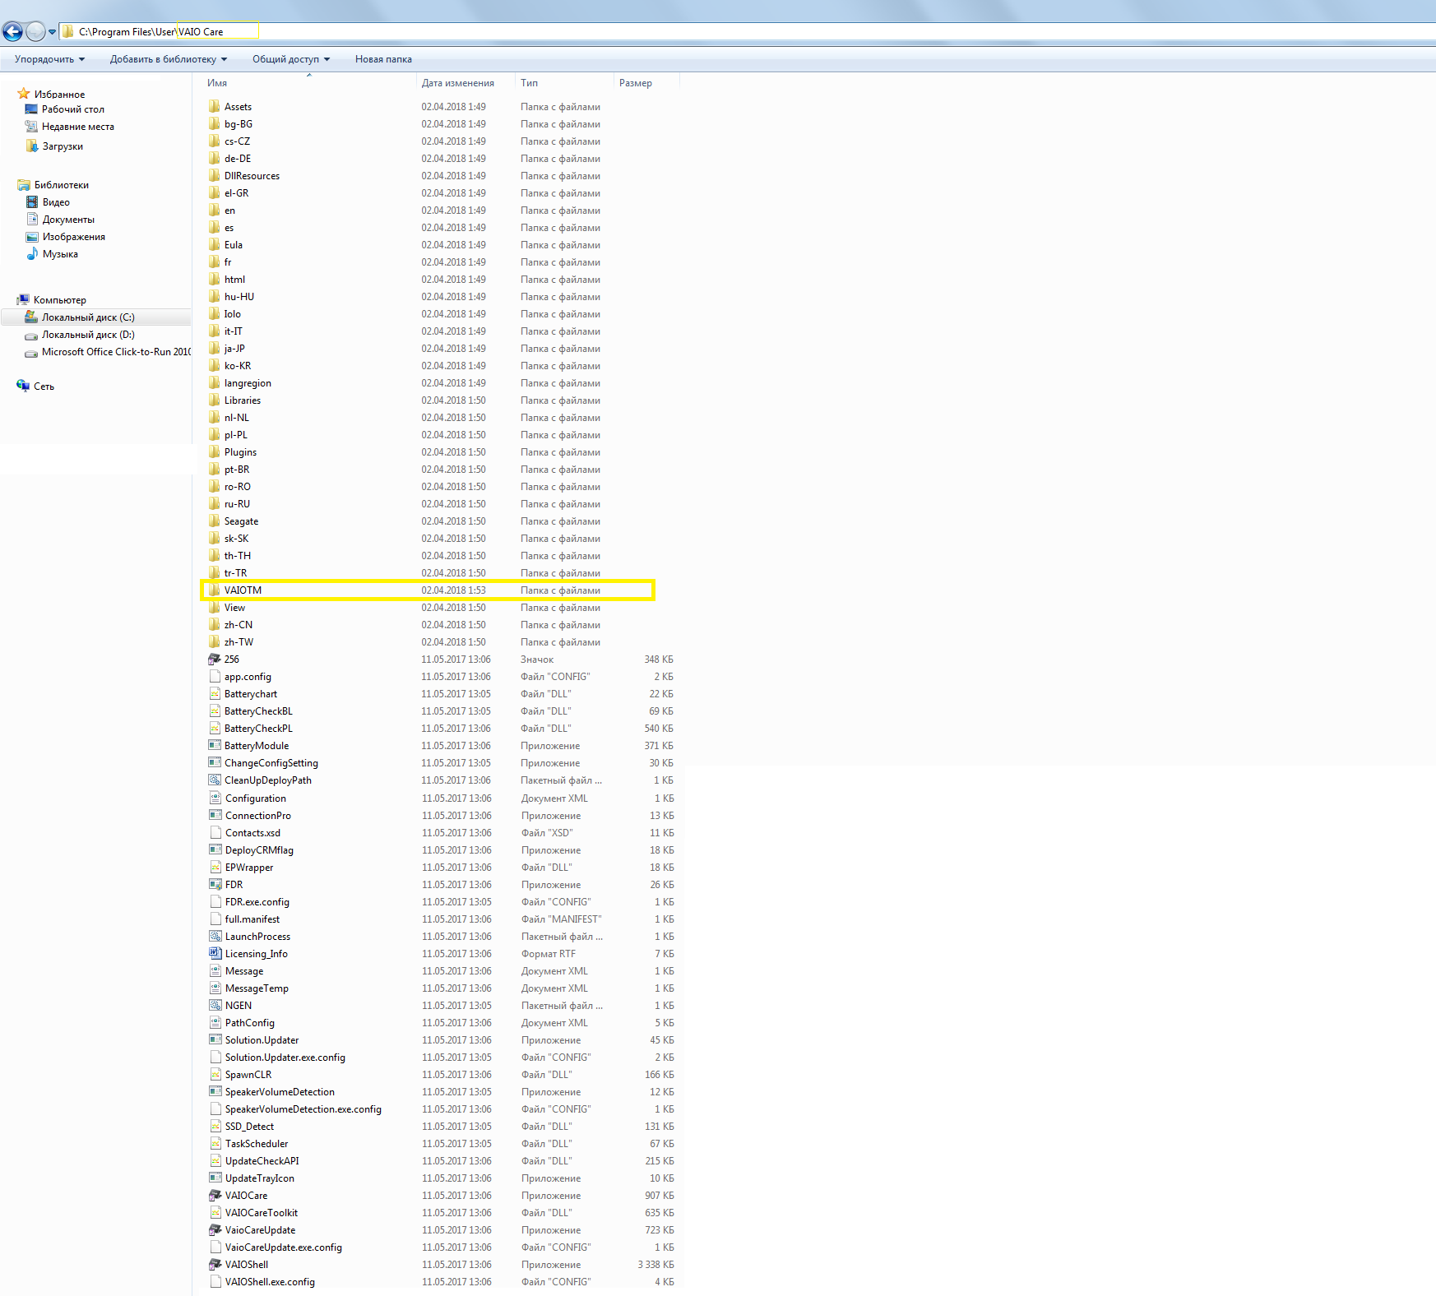This screenshot has width=1436, height=1296.
Task: Click the 256 icon file
Action: pos(215,659)
